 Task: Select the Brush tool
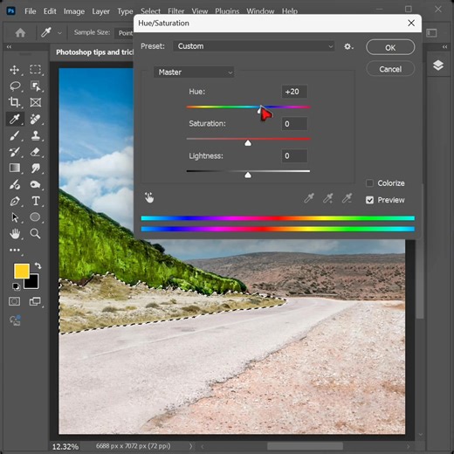tap(15, 135)
